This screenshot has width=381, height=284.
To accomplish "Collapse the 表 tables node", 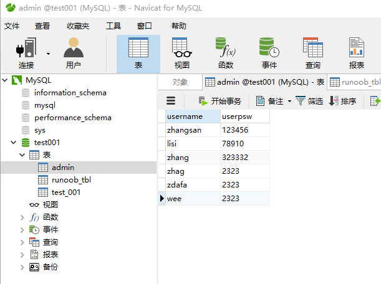I will 22,155.
